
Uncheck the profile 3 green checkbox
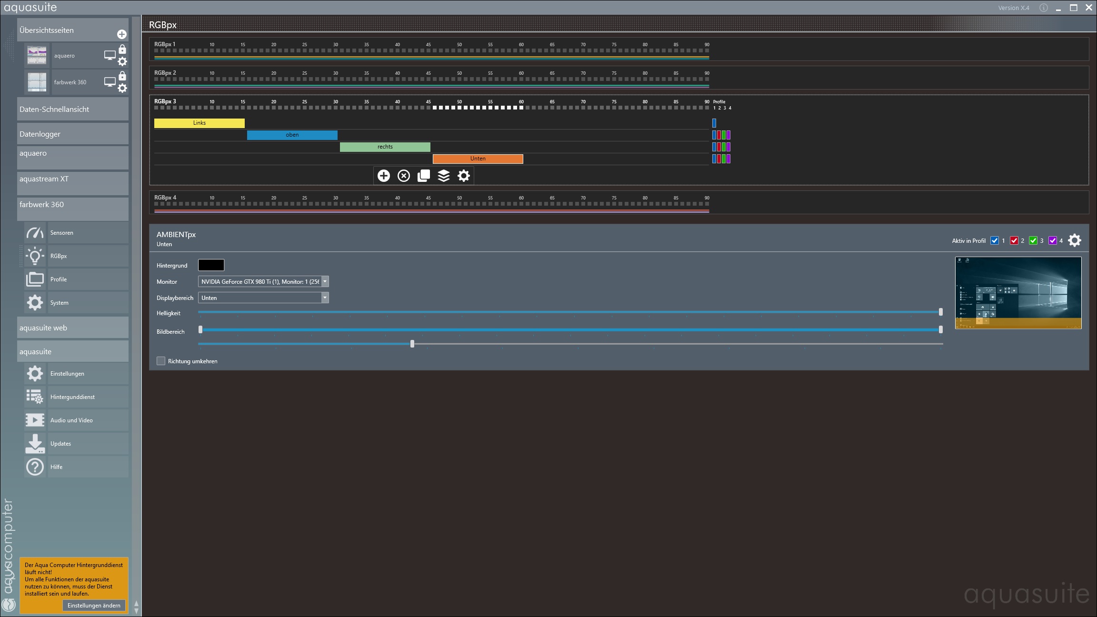click(x=1033, y=240)
